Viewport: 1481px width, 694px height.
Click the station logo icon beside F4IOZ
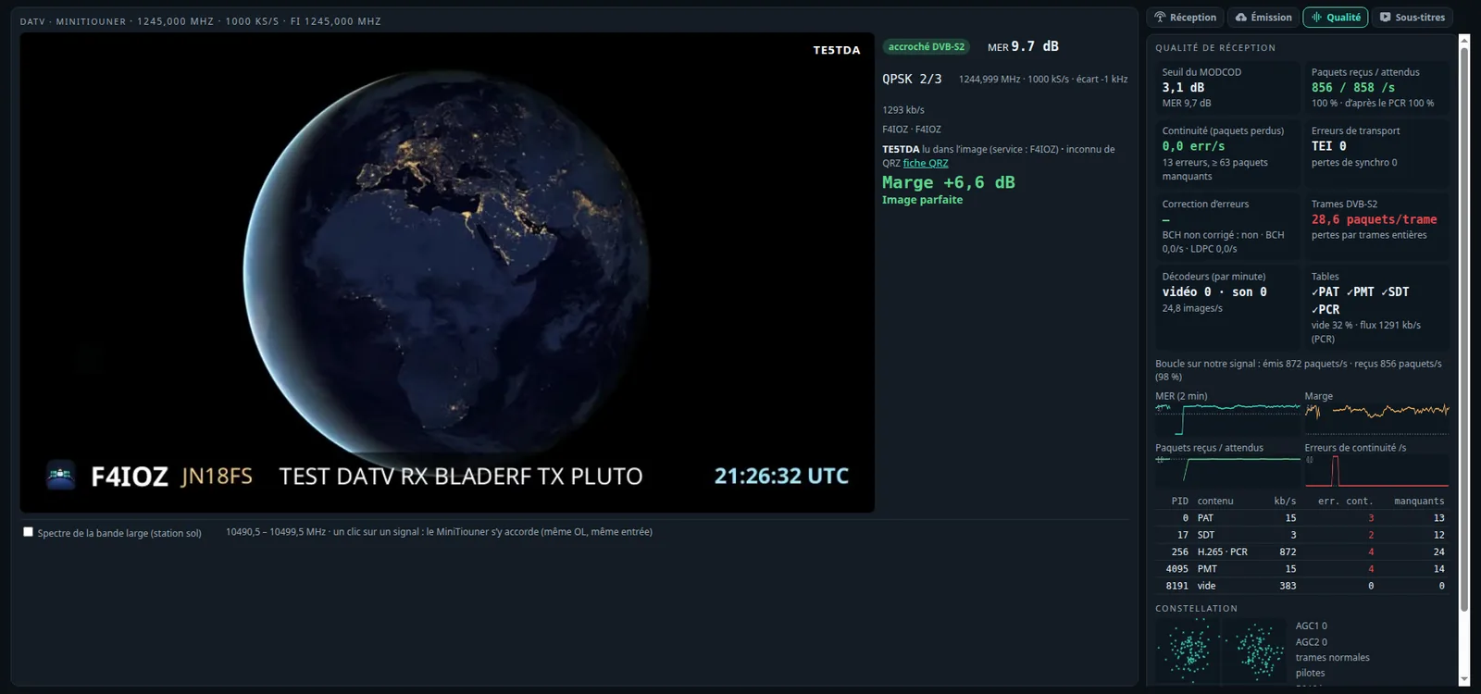[61, 476]
